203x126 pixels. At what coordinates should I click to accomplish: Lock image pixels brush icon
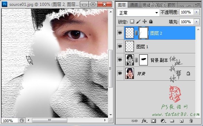[138, 21]
